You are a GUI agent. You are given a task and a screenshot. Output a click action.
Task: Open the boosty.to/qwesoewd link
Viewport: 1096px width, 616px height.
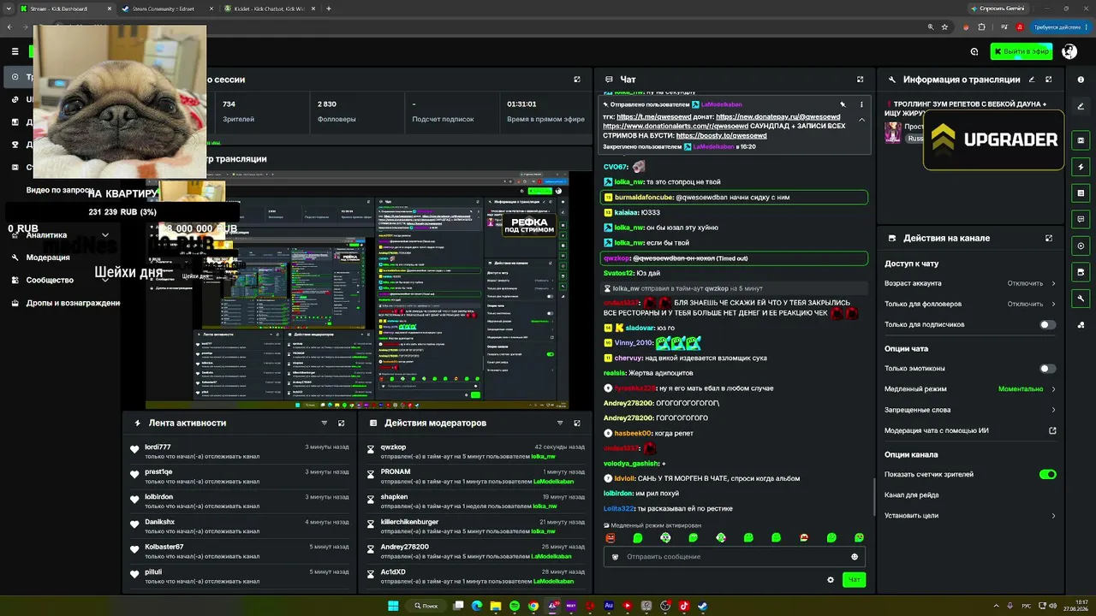pyautogui.click(x=721, y=135)
